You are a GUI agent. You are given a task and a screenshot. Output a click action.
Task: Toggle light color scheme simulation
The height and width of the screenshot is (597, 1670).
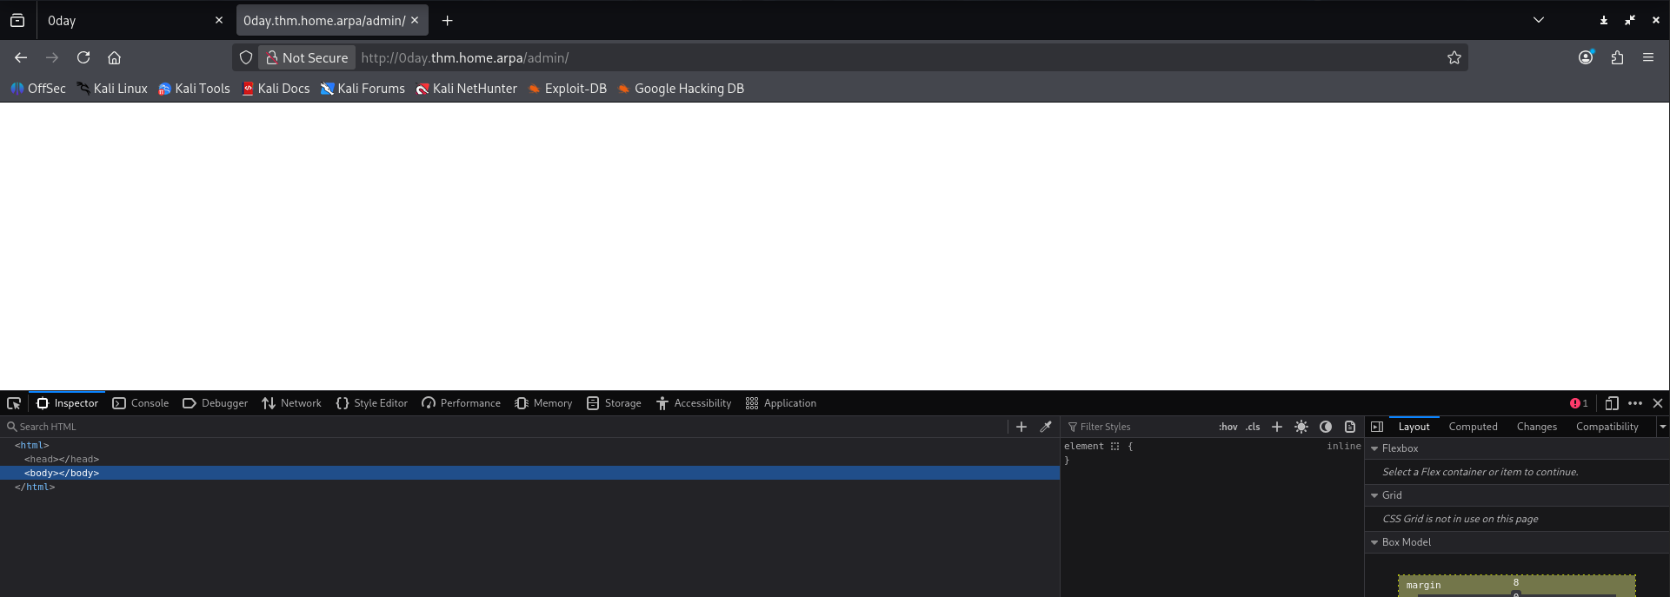tap(1301, 427)
